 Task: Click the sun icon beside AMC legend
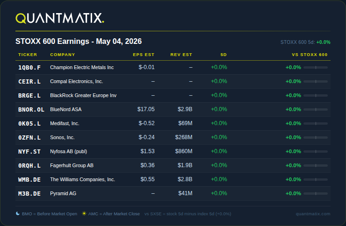[84, 213]
